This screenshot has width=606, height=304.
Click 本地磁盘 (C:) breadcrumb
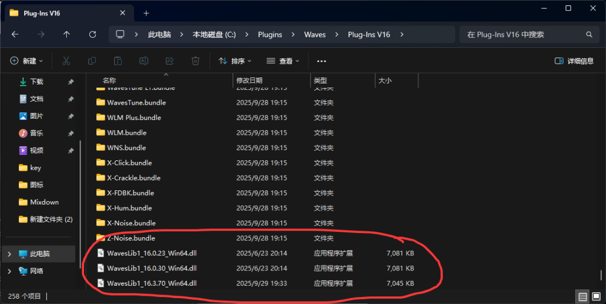click(214, 34)
